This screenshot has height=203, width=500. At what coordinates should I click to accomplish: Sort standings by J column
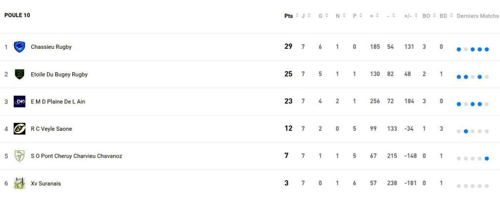tap(303, 16)
